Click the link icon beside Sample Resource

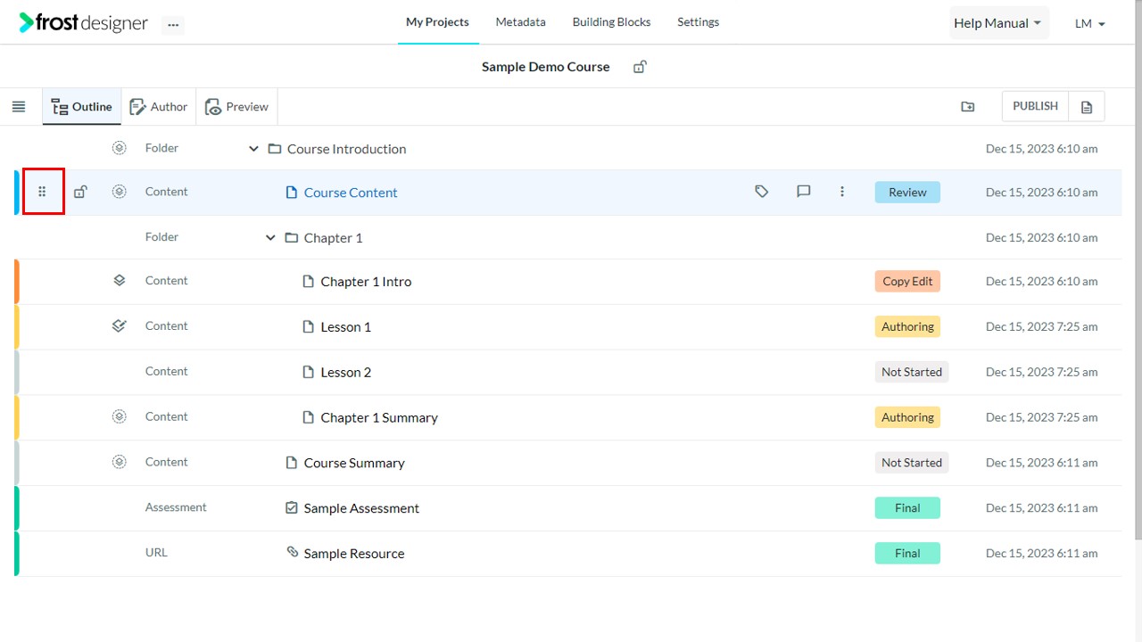[292, 553]
